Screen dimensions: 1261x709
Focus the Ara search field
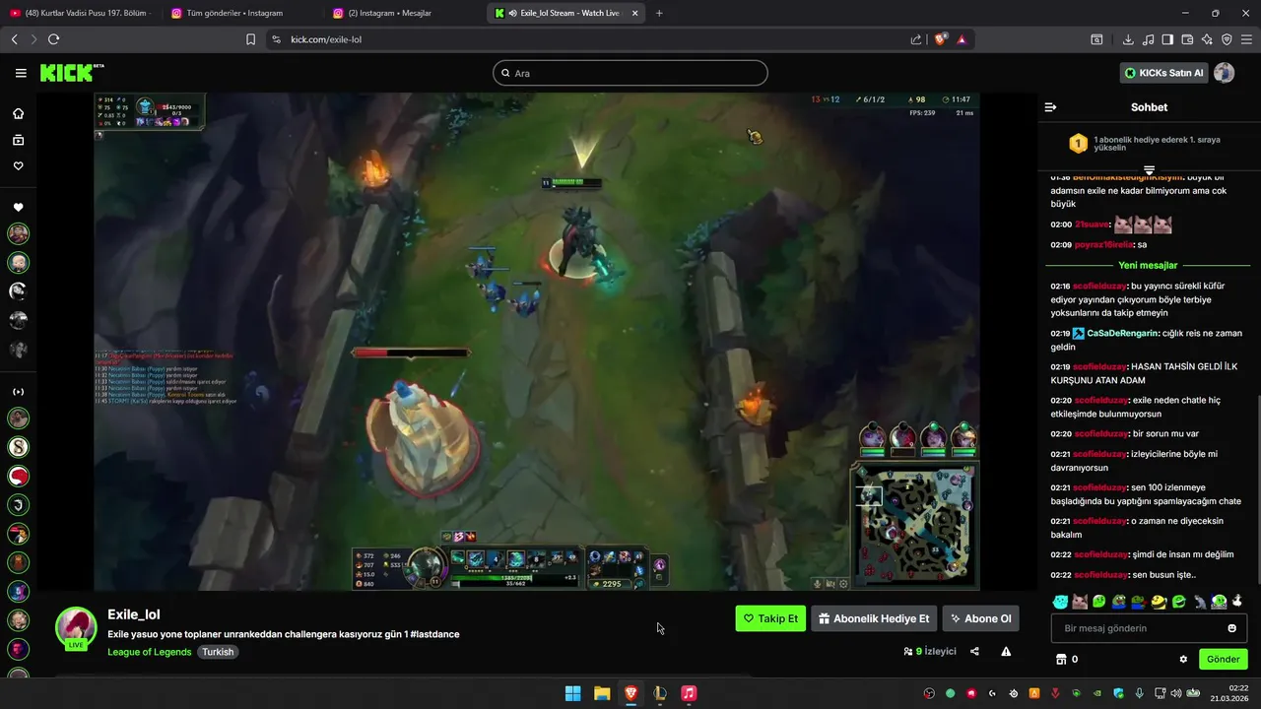click(x=630, y=73)
